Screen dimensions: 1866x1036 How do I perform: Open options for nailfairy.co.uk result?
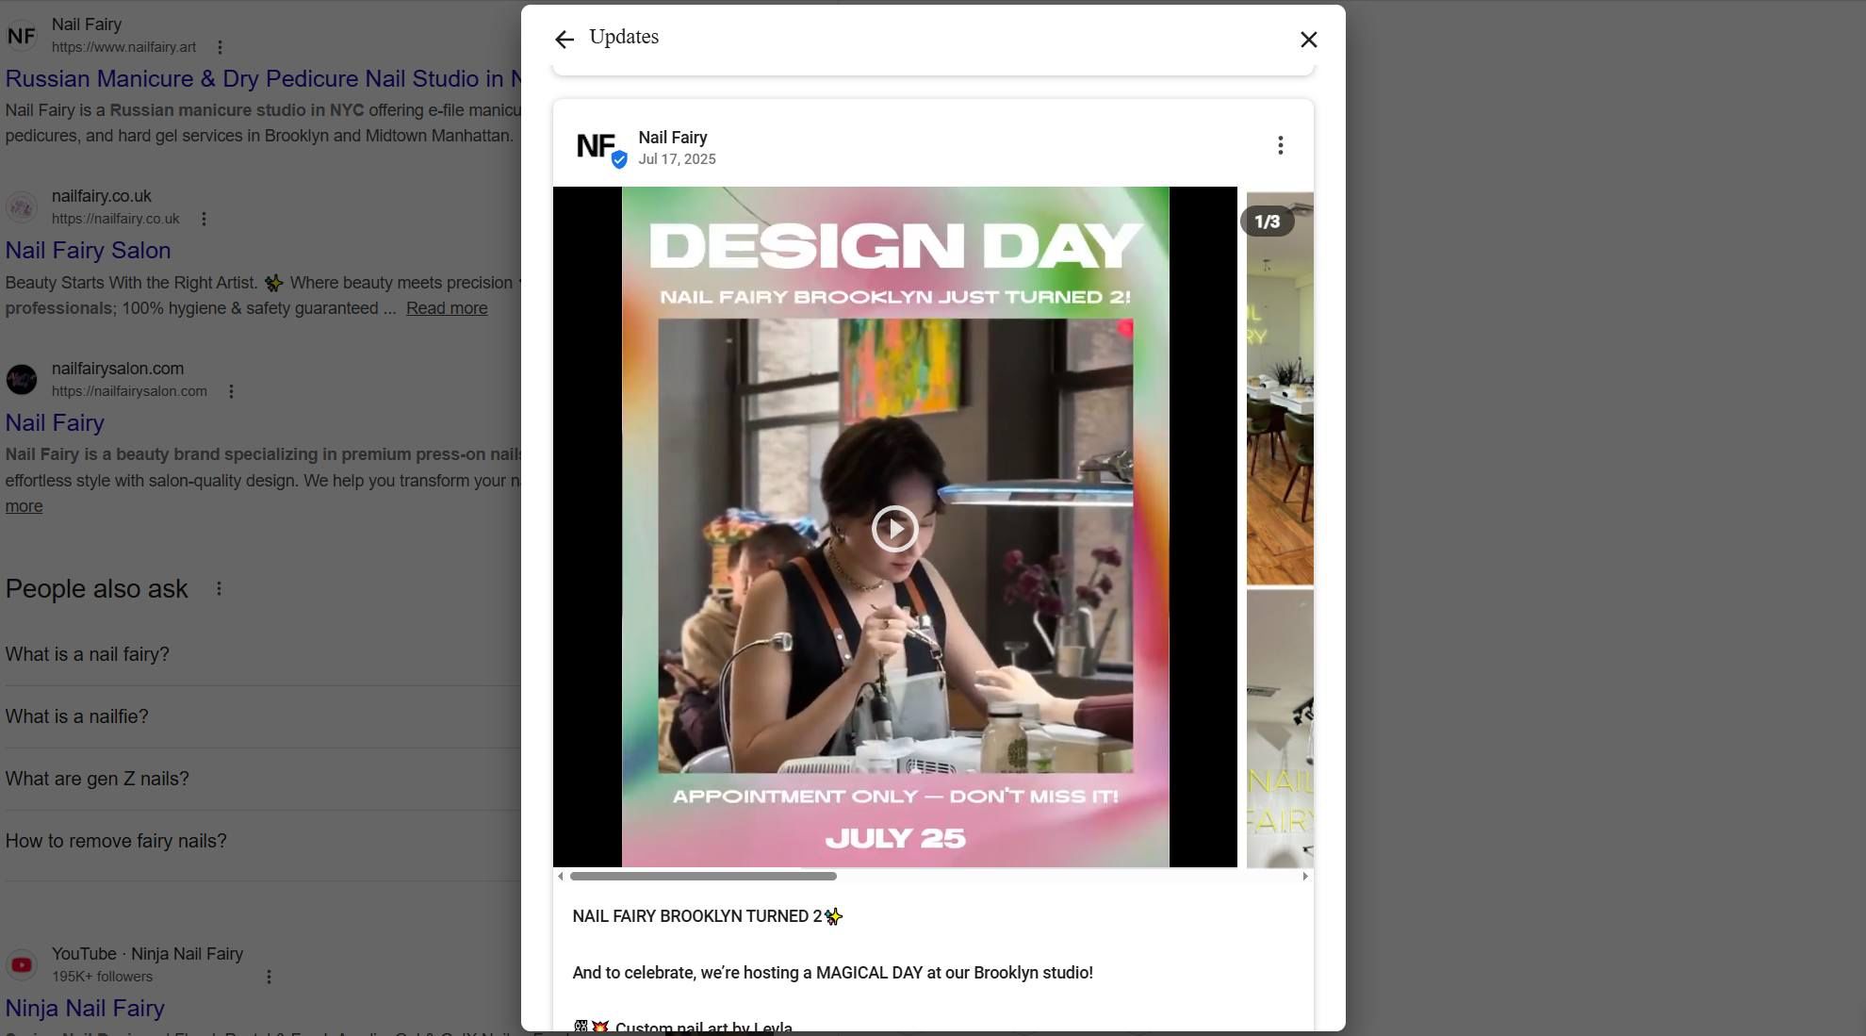tap(204, 219)
